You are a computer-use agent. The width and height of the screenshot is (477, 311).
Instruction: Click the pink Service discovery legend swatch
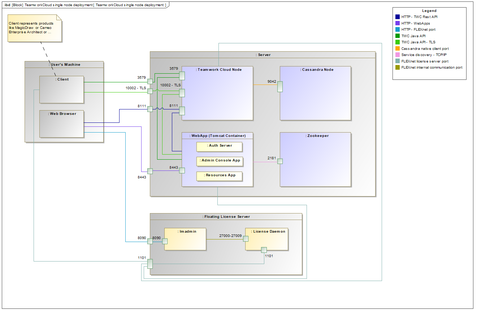pyautogui.click(x=398, y=55)
